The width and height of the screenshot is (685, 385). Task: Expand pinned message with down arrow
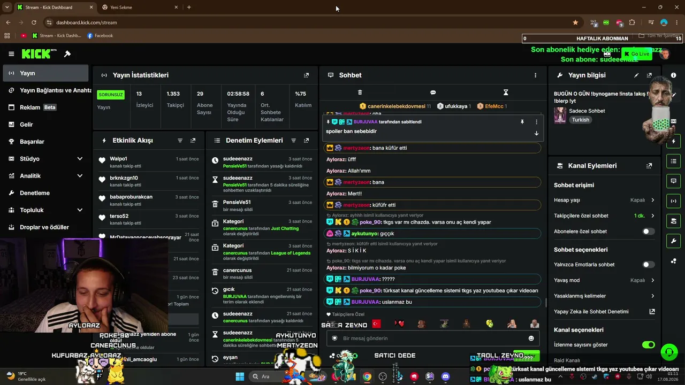(536, 133)
